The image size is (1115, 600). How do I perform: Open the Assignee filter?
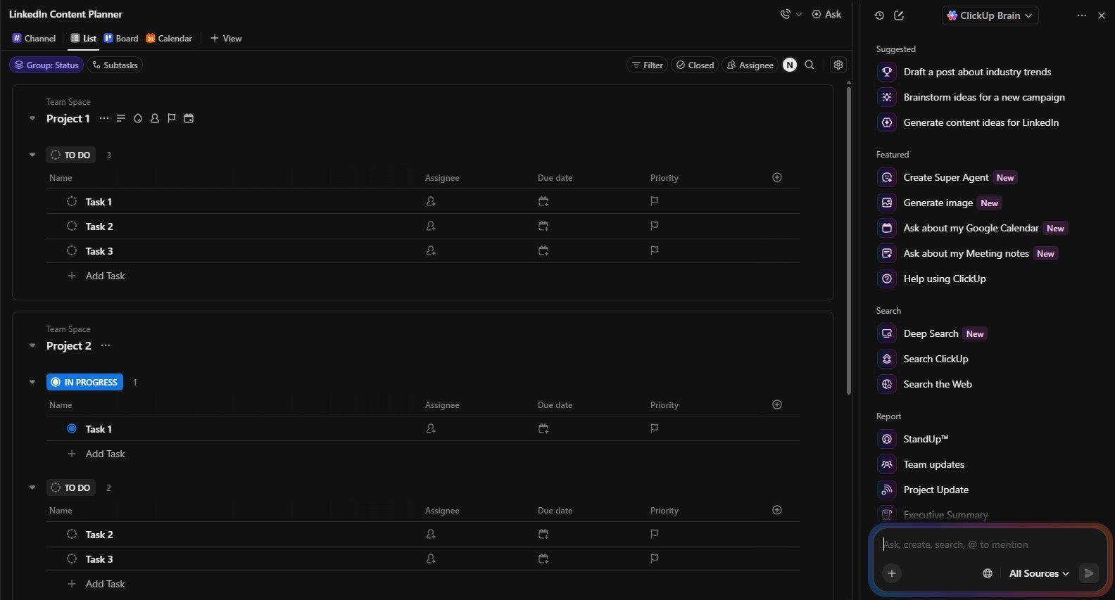click(750, 65)
